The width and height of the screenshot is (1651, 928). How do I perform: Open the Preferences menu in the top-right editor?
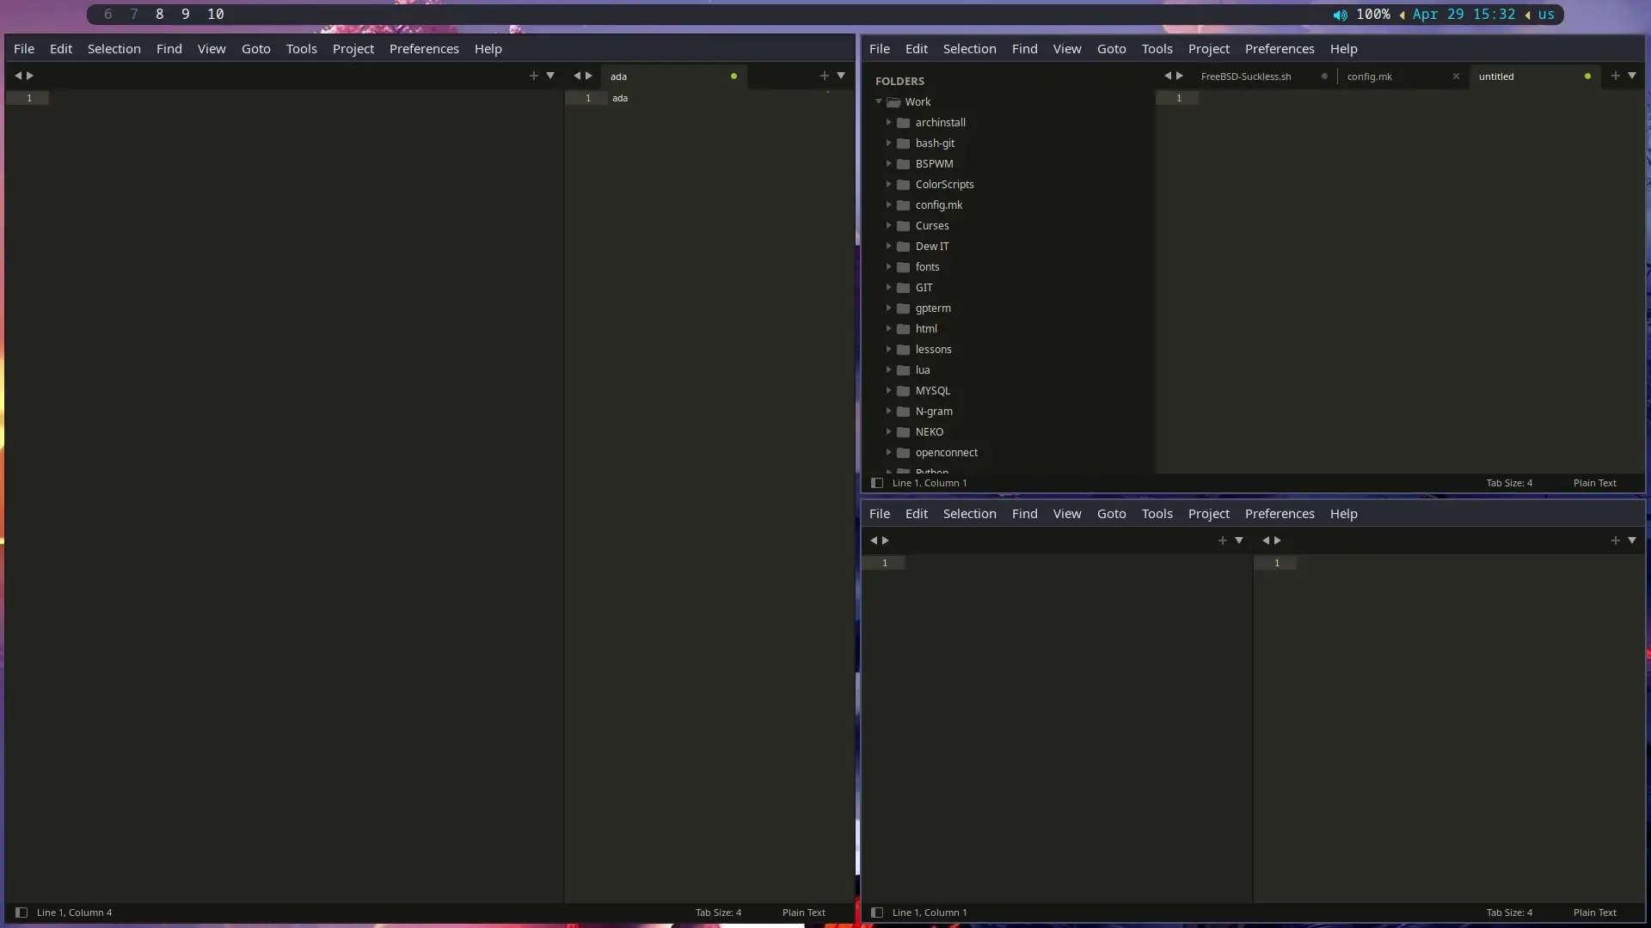pos(1280,49)
